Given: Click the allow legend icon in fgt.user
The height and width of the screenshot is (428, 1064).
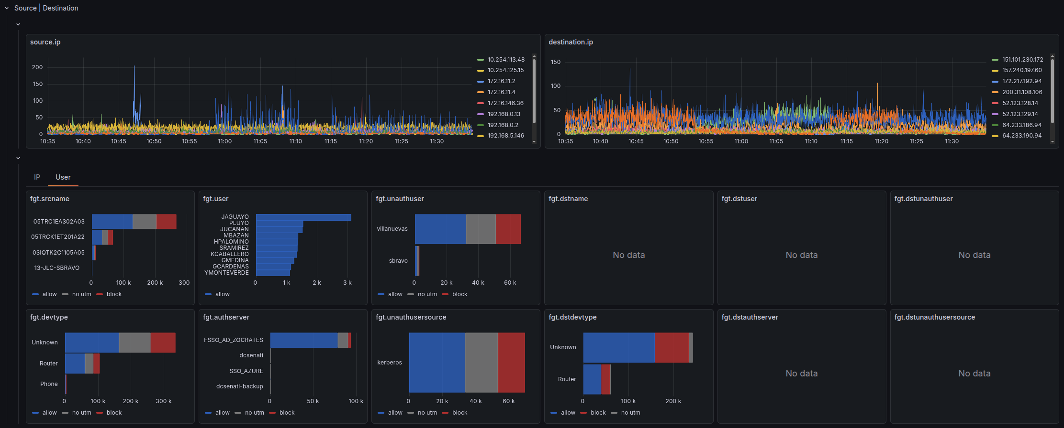Looking at the screenshot, I should 208,294.
